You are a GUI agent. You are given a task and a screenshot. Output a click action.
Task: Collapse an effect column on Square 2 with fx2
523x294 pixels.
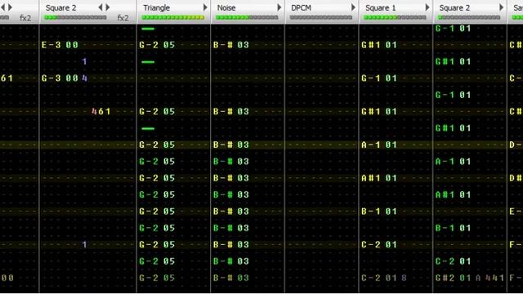101,7
